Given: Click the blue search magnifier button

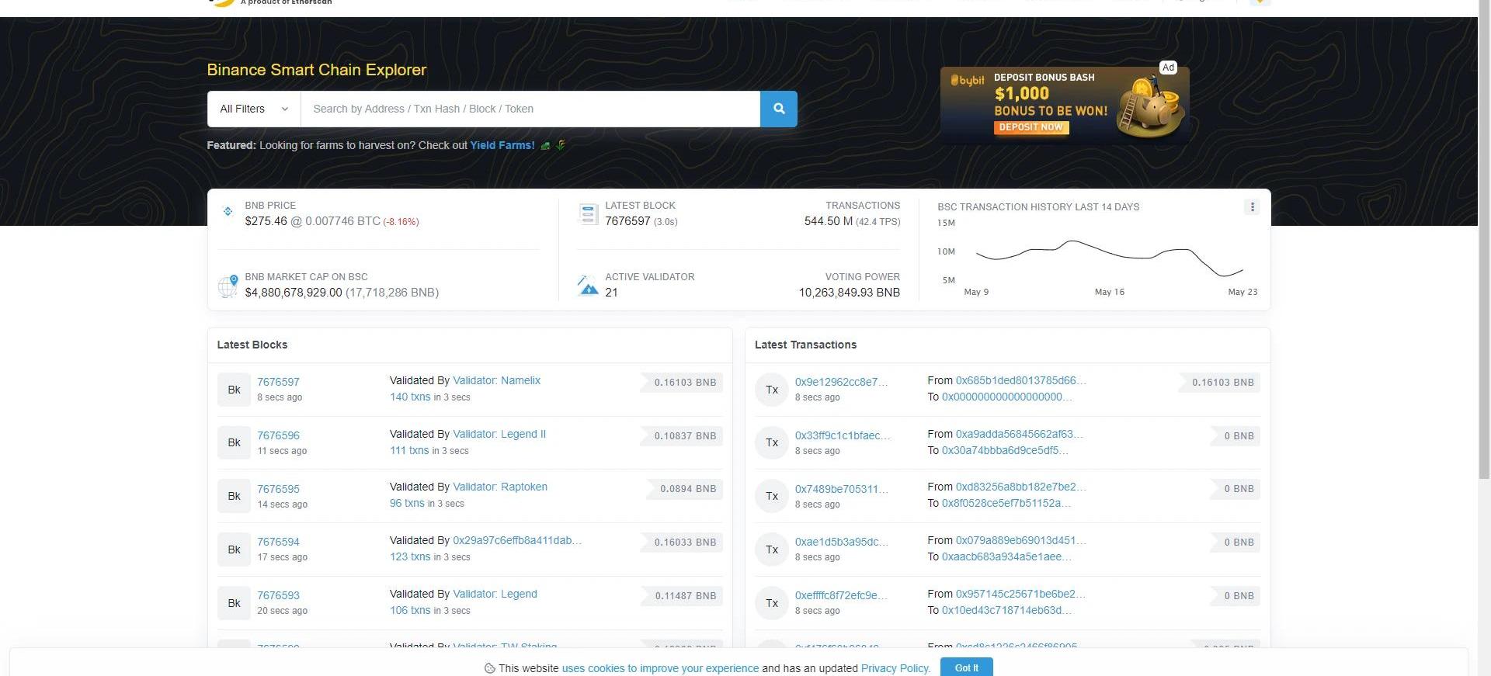Looking at the screenshot, I should pyautogui.click(x=778, y=109).
